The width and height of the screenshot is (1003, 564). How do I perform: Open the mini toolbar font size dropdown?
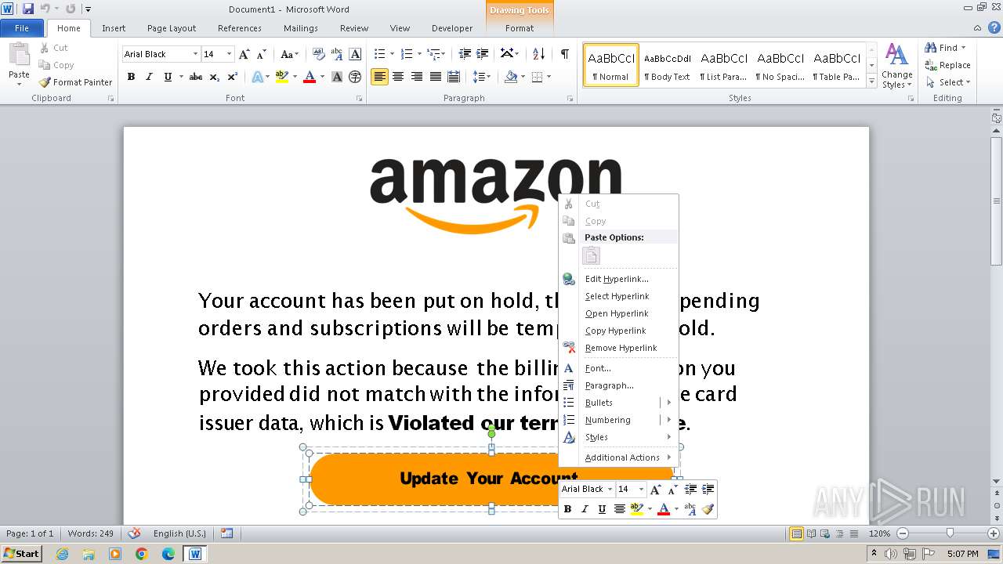[x=640, y=489]
